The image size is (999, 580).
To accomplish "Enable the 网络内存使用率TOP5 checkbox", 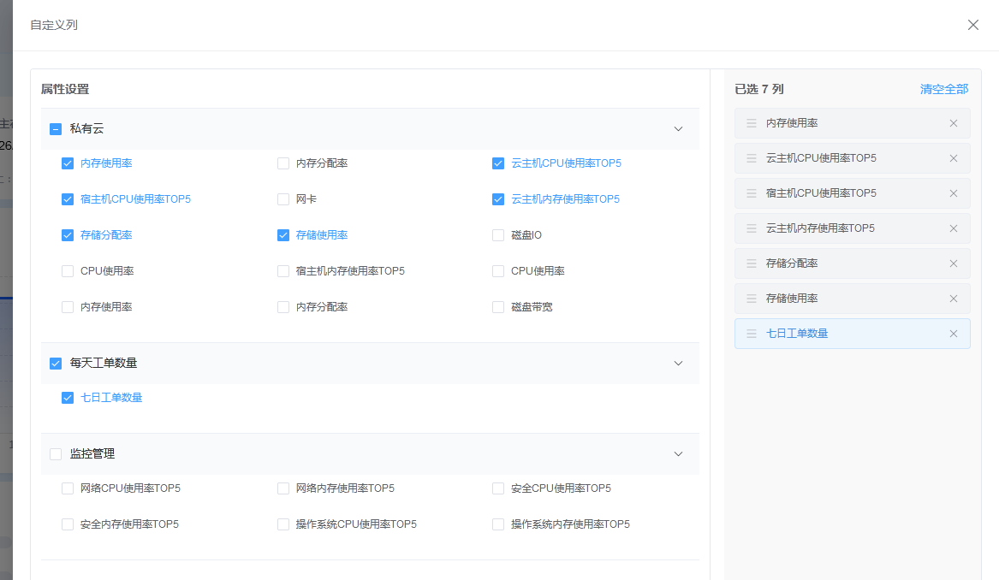I will (283, 488).
